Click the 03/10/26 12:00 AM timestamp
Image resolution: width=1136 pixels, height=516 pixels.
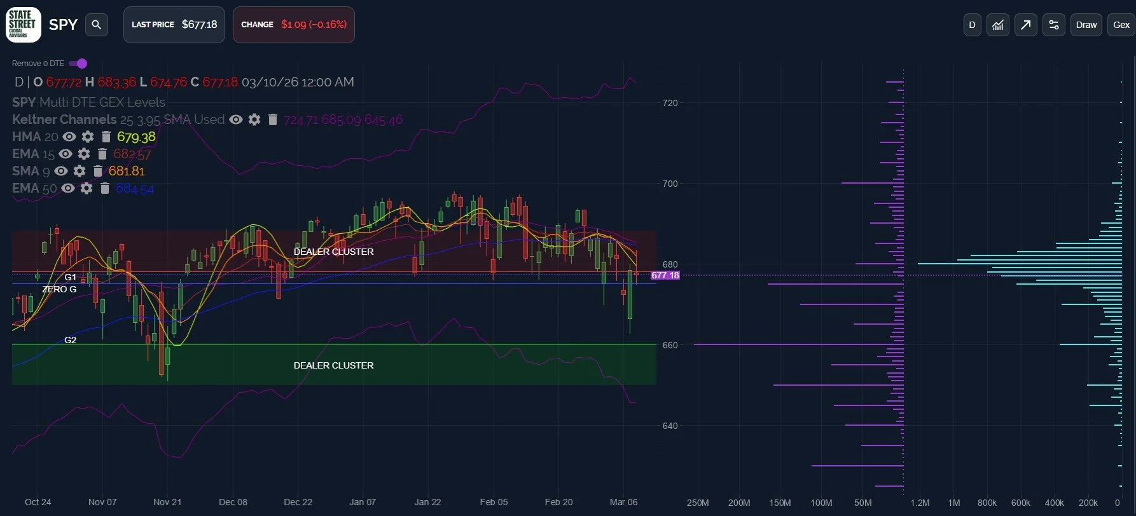[x=298, y=82]
